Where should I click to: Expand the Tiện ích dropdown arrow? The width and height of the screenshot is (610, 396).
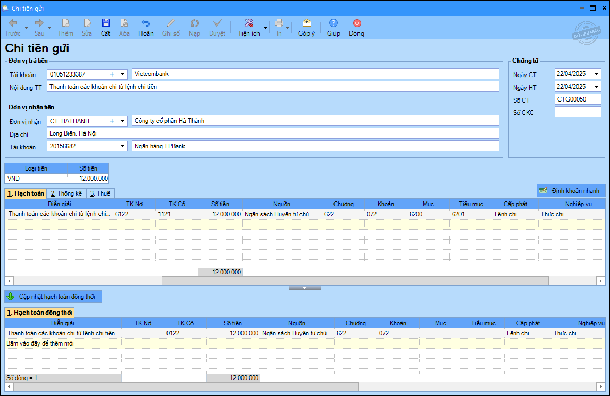(266, 28)
